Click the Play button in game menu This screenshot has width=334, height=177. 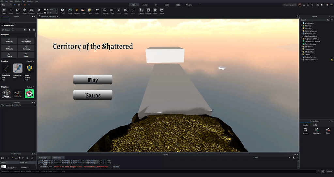coord(93,79)
